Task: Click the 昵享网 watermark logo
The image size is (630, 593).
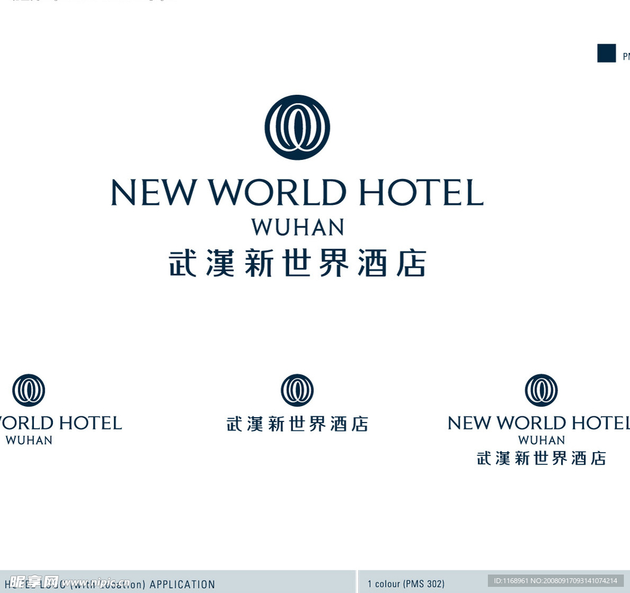Action: (x=34, y=581)
